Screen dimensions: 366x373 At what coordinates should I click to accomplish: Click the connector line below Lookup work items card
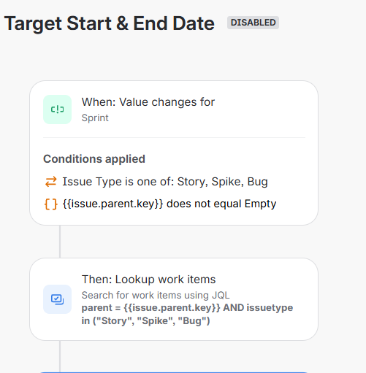pos(60,356)
